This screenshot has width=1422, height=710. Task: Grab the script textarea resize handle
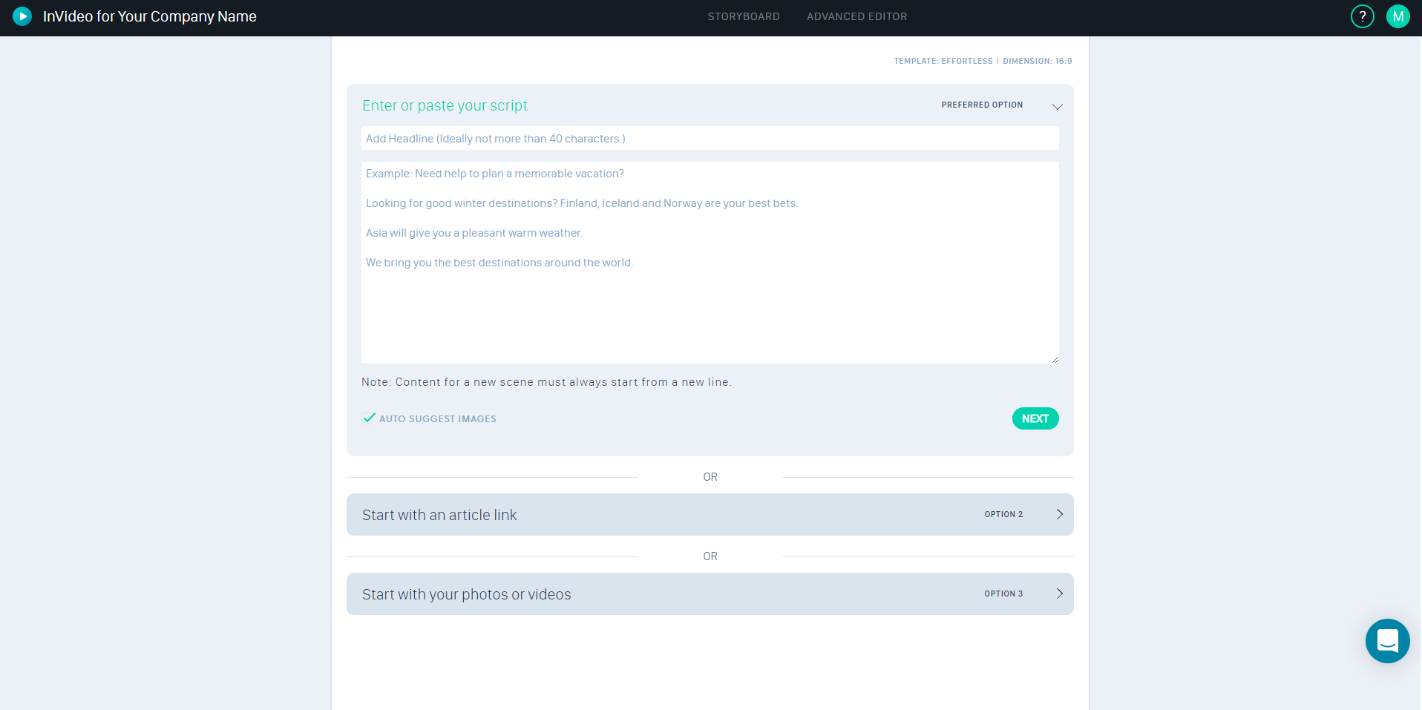coord(1055,359)
